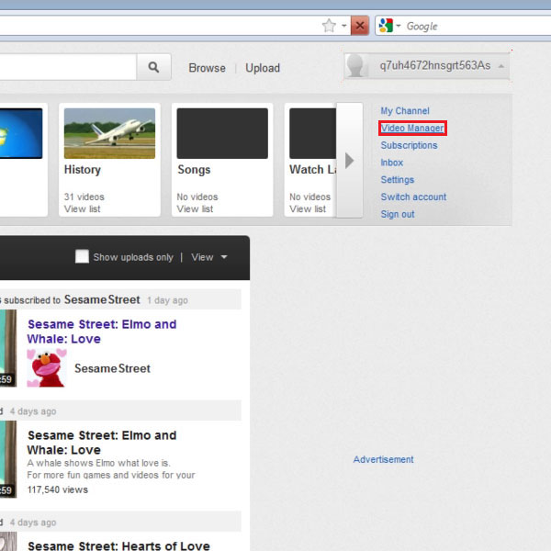Open the Upload link

pyautogui.click(x=263, y=68)
